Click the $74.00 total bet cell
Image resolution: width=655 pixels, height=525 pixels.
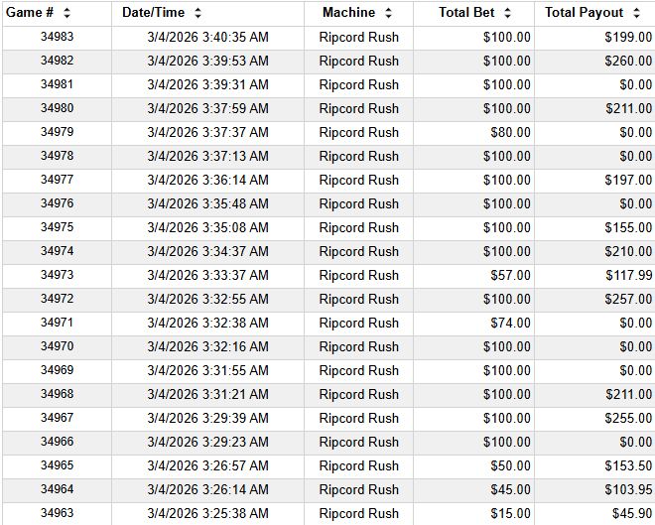click(x=510, y=323)
